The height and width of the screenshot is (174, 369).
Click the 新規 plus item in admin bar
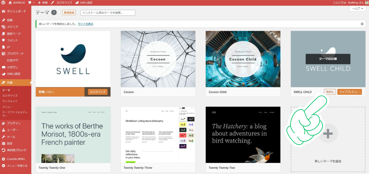42,3
